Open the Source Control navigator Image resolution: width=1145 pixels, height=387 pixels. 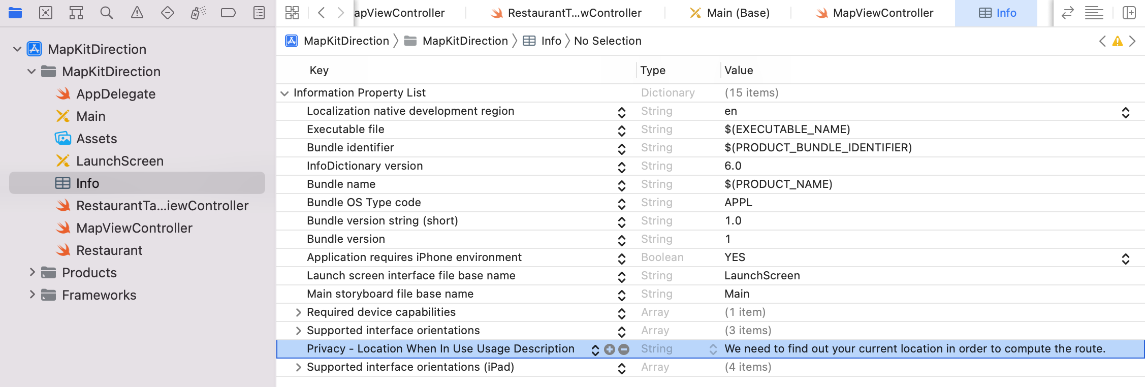click(46, 13)
